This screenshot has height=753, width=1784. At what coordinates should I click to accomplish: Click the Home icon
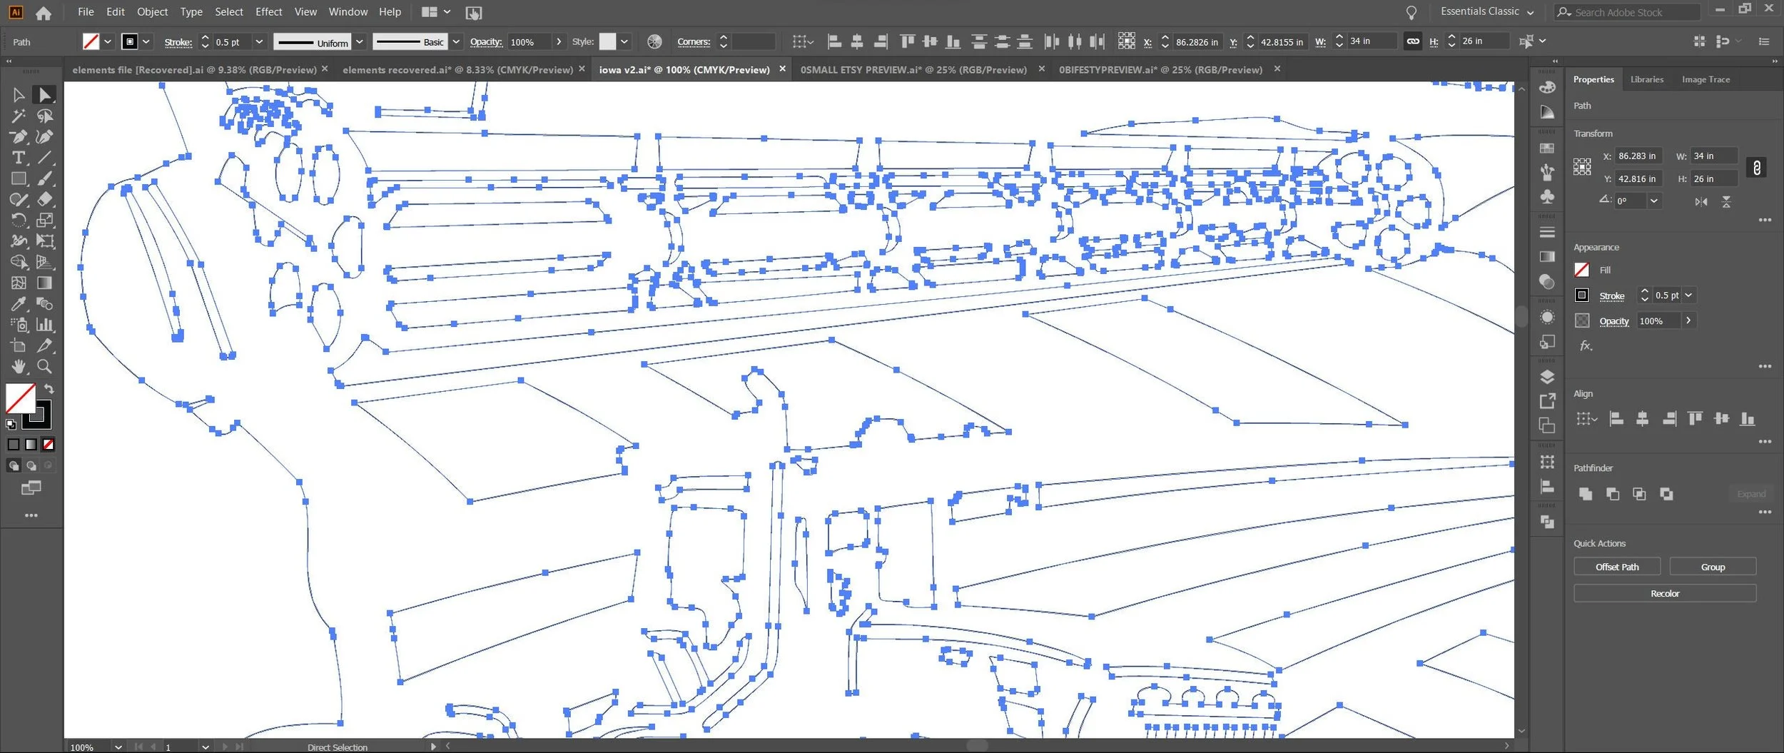(44, 12)
